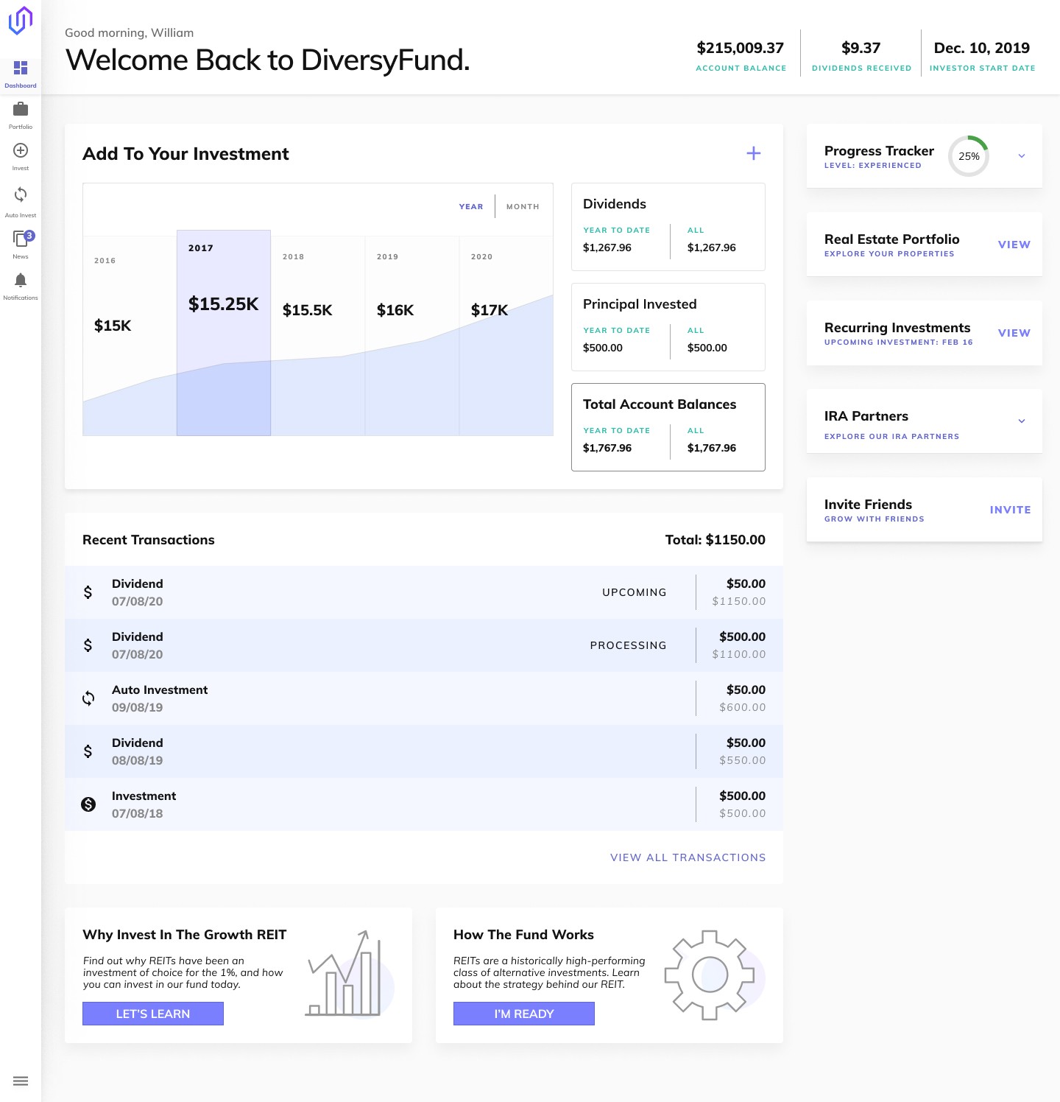Click the hamburger menu icon at sidebar bottom
The height and width of the screenshot is (1102, 1060).
tap(21, 1081)
